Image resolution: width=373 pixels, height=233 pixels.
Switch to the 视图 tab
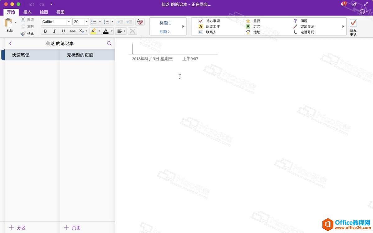point(60,12)
